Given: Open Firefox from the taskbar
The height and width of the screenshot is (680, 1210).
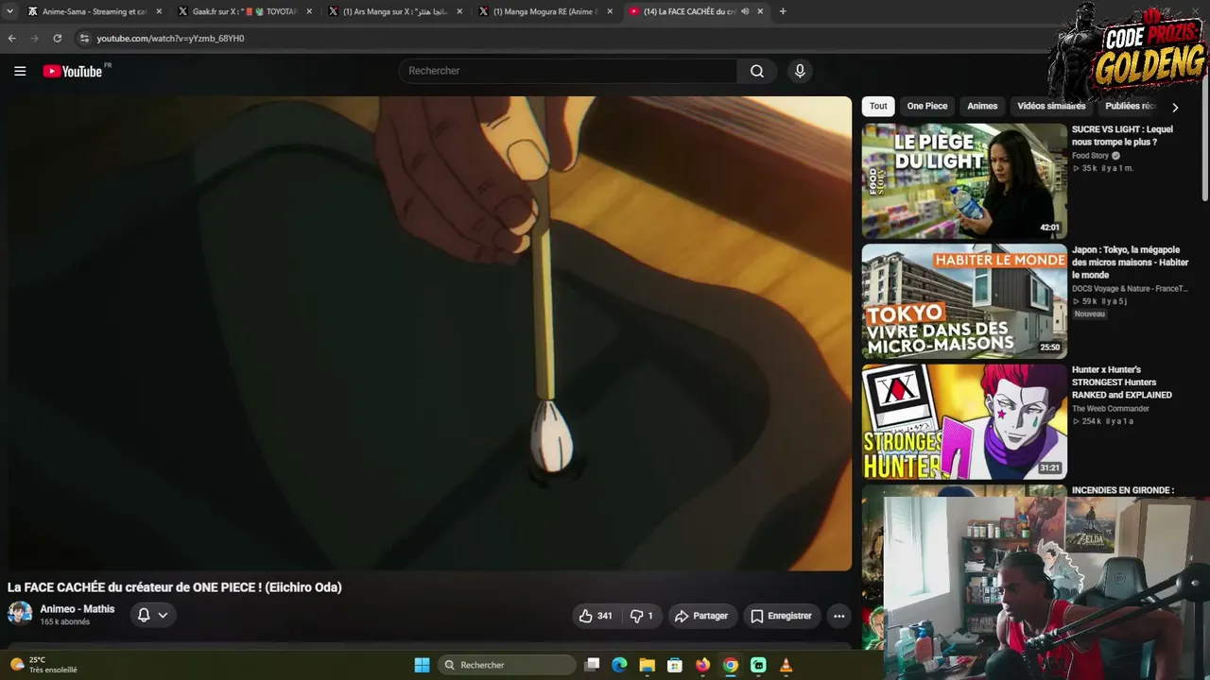Looking at the screenshot, I should (702, 665).
